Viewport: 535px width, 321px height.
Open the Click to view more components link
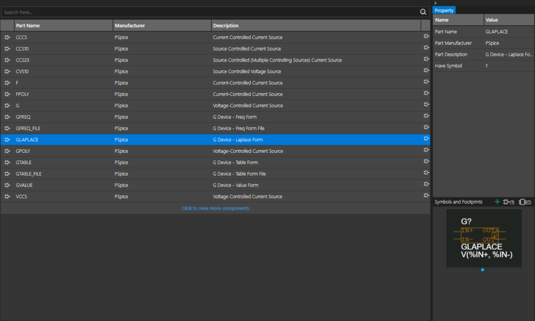215,208
